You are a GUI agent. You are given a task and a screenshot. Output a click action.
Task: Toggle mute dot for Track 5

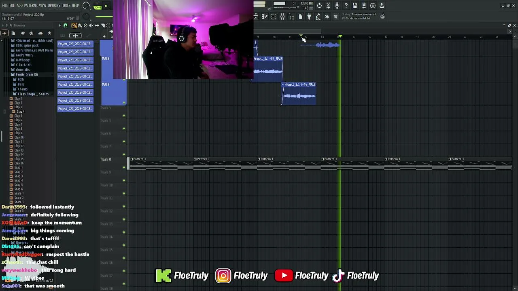[124, 129]
